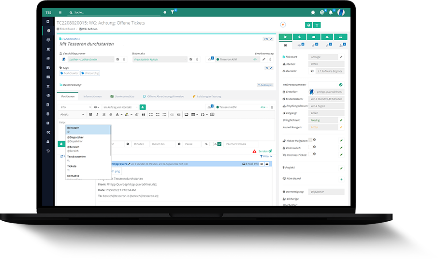Click the green print button
Image resolution: width=438 pixels, height=259 pixels.
[308, 25]
